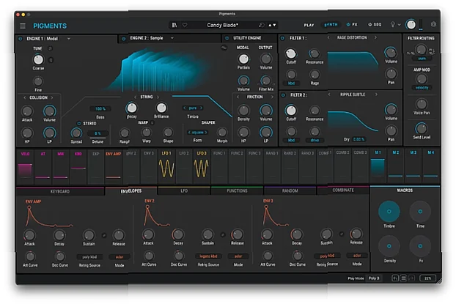Switch to the Random tab
This screenshot has width=456, height=304.
tap(290, 191)
